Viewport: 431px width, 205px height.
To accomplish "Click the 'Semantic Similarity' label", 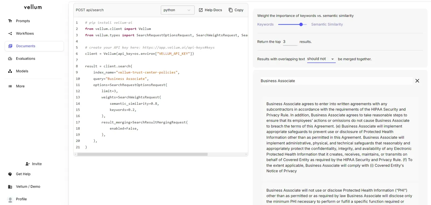I will (327, 24).
